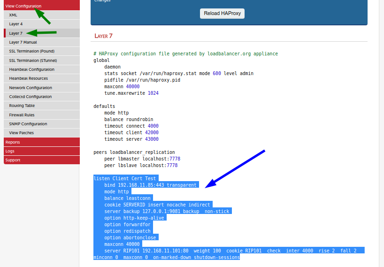Click the 'timeout client 42000' line
The height and width of the screenshot is (267, 384).
(x=131, y=133)
